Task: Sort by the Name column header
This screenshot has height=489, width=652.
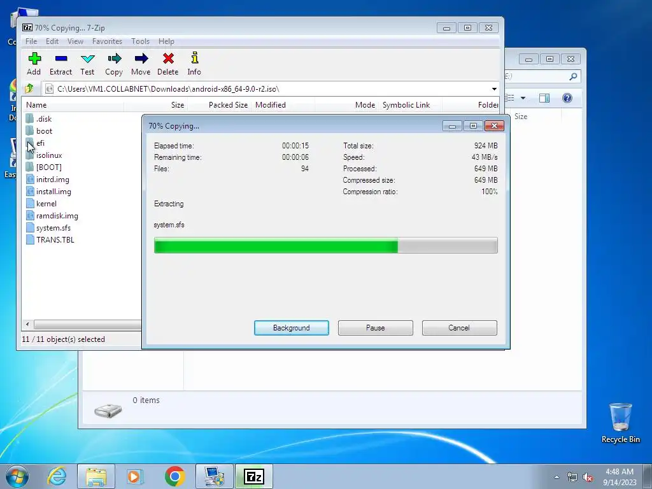Action: tap(73, 105)
